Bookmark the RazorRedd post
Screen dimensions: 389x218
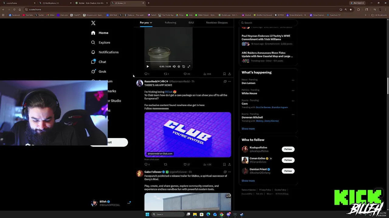[x=224, y=164]
